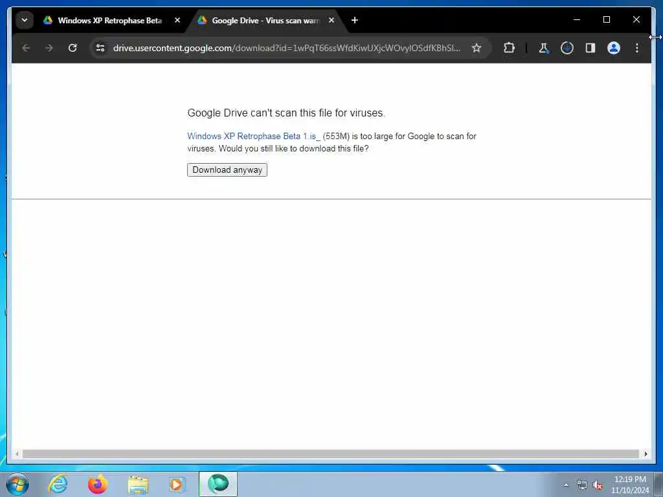Click the Download anyway button

(227, 170)
